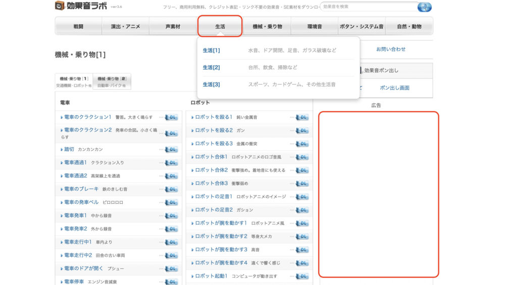Click the DL icon for ロボット合体1
The width and height of the screenshot is (505, 285).
(x=302, y=157)
